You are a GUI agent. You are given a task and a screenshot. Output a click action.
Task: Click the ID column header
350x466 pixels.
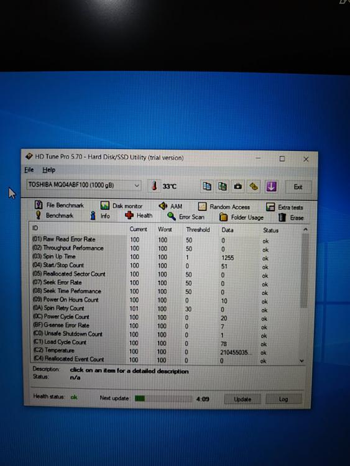[x=35, y=228]
